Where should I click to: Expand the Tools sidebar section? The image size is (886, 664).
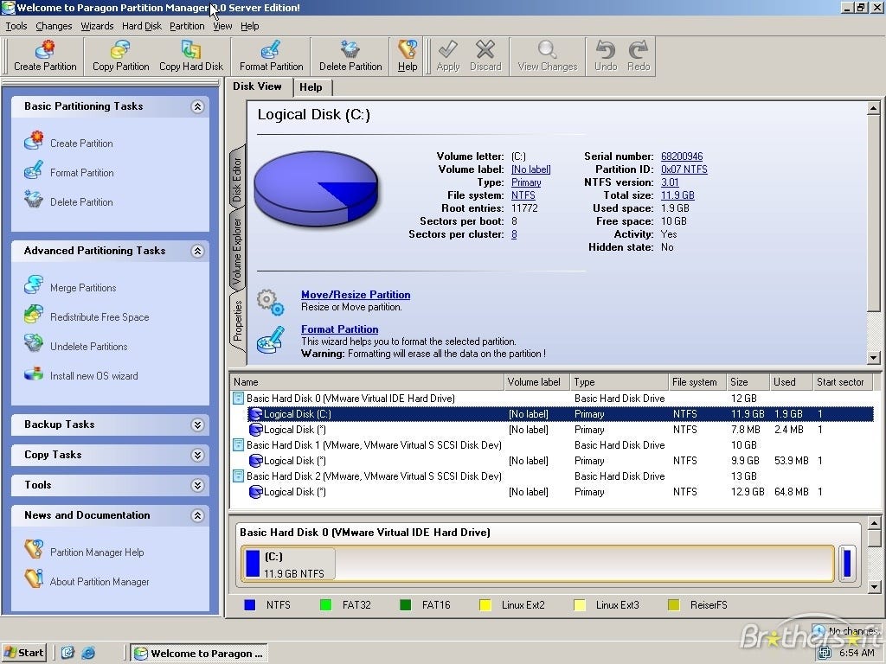pyautogui.click(x=197, y=485)
